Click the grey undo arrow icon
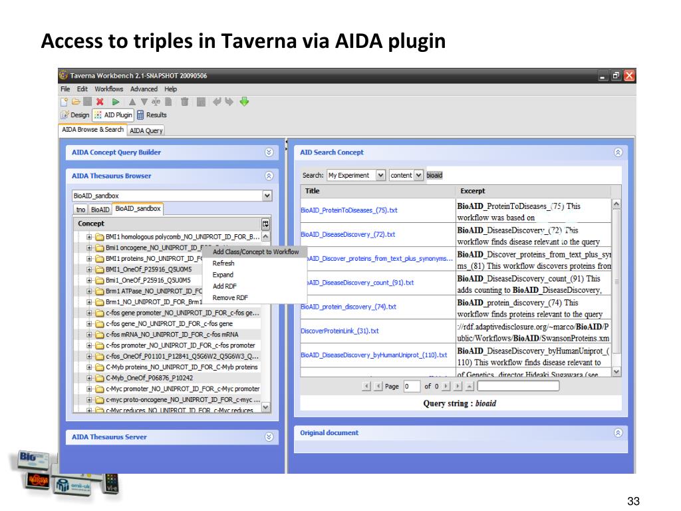The image size is (681, 511). 217,102
